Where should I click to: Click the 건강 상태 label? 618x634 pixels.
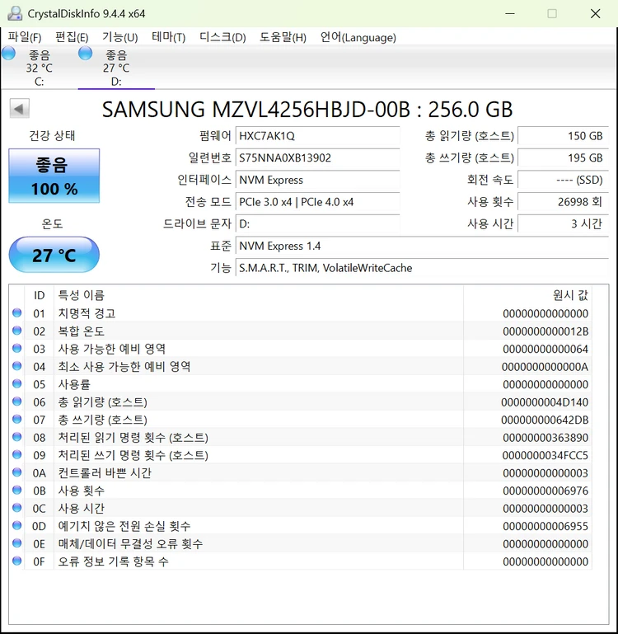pyautogui.click(x=52, y=135)
